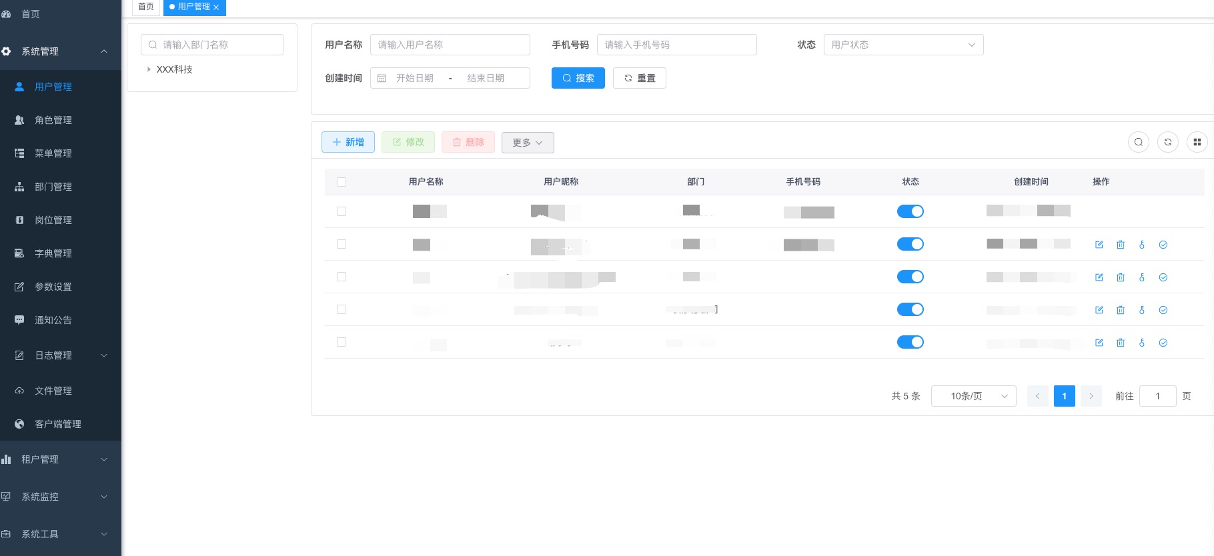Switch to the 首页 tab at top
Viewport: 1214px width, 556px height.
(146, 7)
